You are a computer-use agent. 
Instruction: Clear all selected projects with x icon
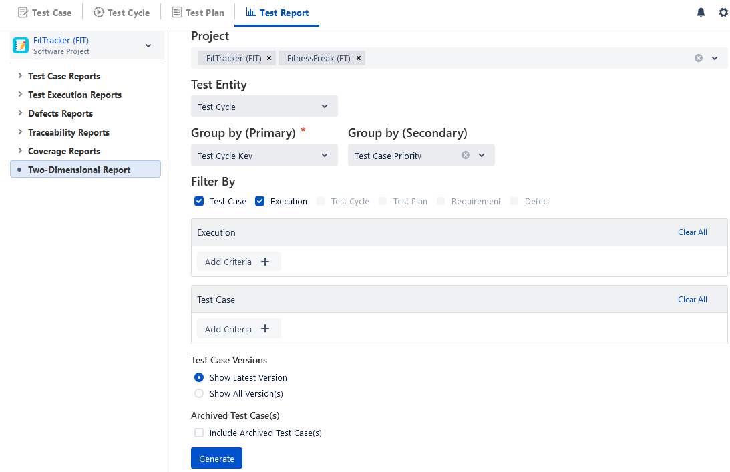(x=699, y=58)
